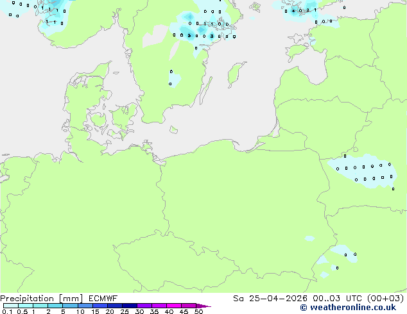Image resolution: width=407 pixels, height=314 pixels.
Task: Click the '2' precipitation value near the '4'
Action: coord(308,10)
